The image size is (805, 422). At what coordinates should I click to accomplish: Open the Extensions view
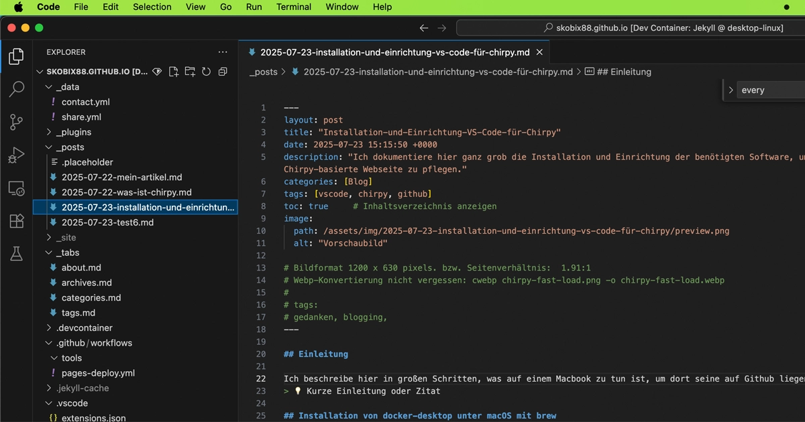pyautogui.click(x=16, y=221)
